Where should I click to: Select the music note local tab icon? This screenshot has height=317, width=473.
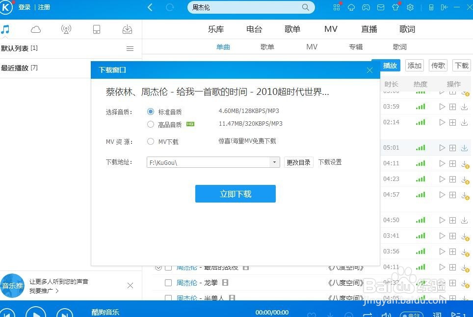pyautogui.click(x=5, y=29)
